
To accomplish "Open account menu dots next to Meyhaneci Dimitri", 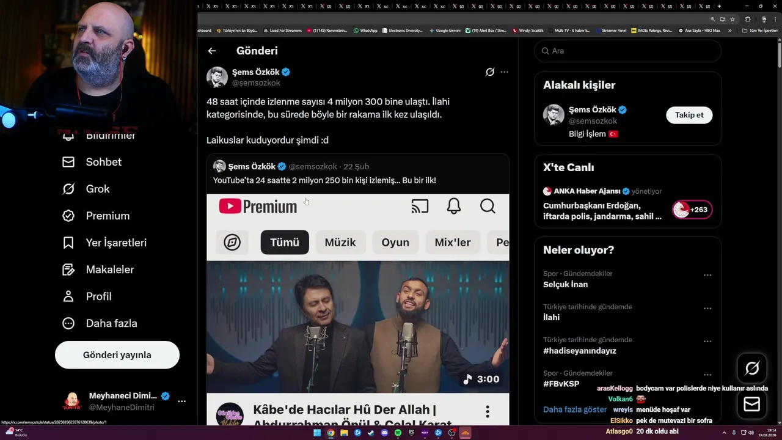I will pyautogui.click(x=181, y=402).
